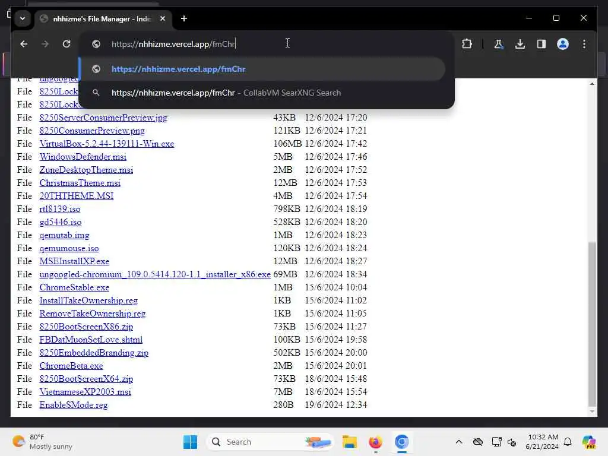The height and width of the screenshot is (456, 608).
Task: Launch Copilot preview from the taskbar
Action: [588, 442]
